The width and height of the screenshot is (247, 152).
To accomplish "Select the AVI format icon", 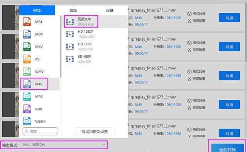I will pyautogui.click(x=27, y=59).
